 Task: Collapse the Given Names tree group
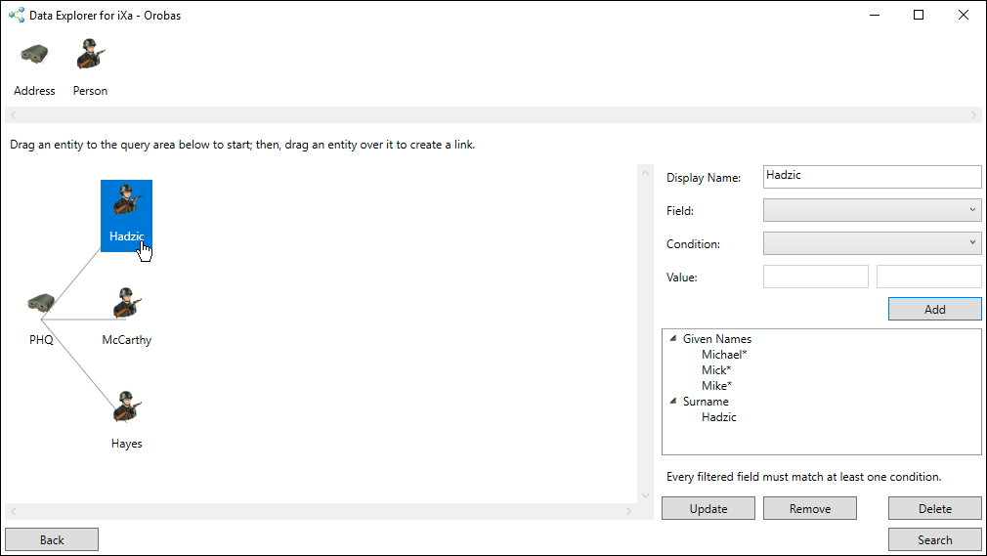(x=673, y=339)
